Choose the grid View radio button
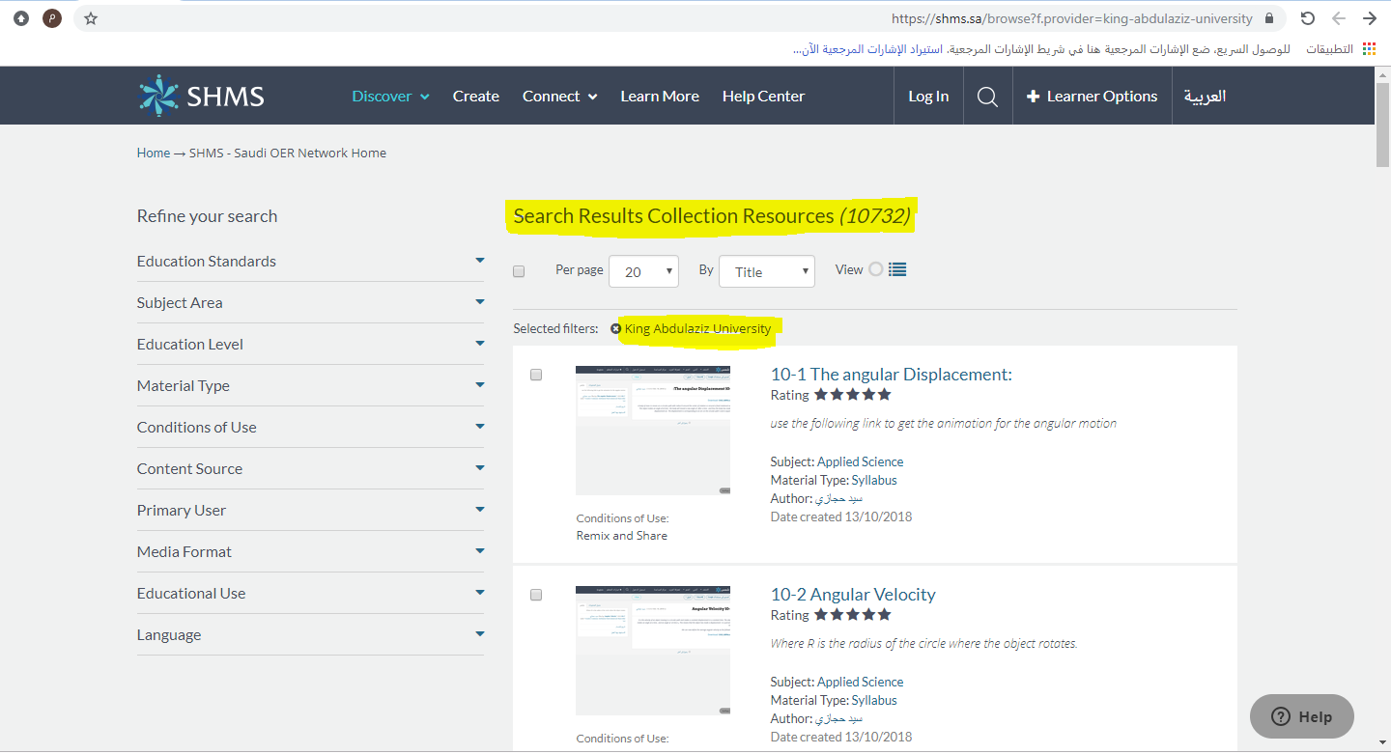 point(875,270)
